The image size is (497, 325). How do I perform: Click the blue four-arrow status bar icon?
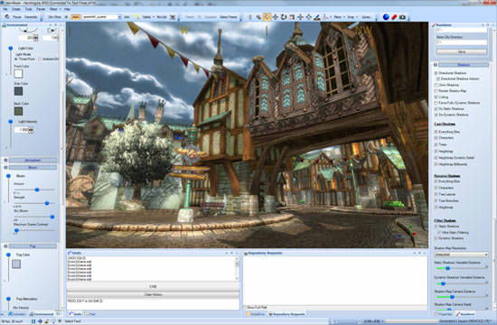(40, 321)
